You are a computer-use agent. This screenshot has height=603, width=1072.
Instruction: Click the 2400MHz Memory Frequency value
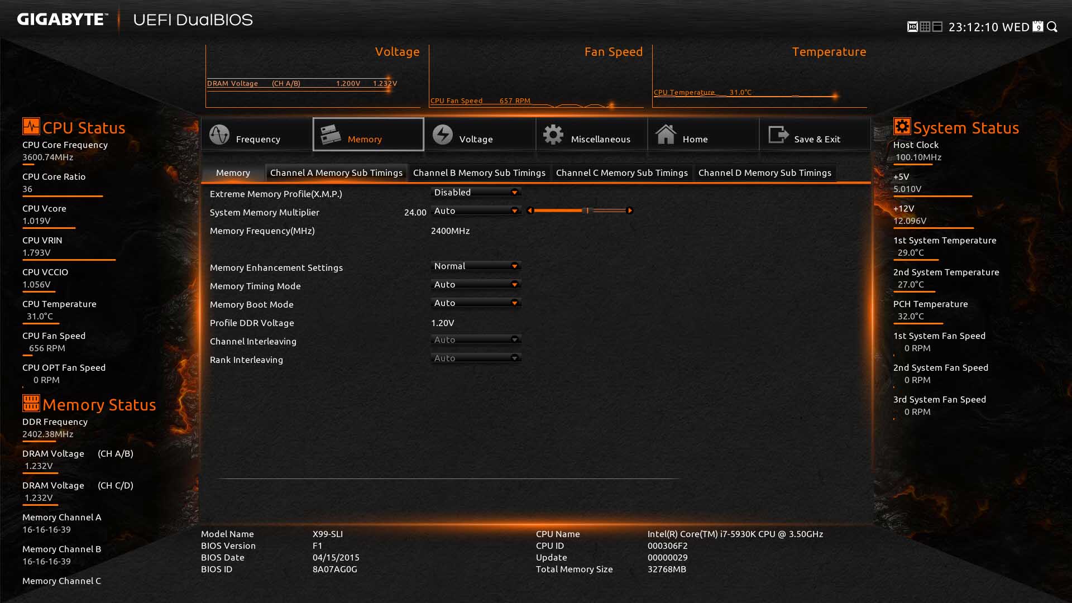tap(450, 231)
